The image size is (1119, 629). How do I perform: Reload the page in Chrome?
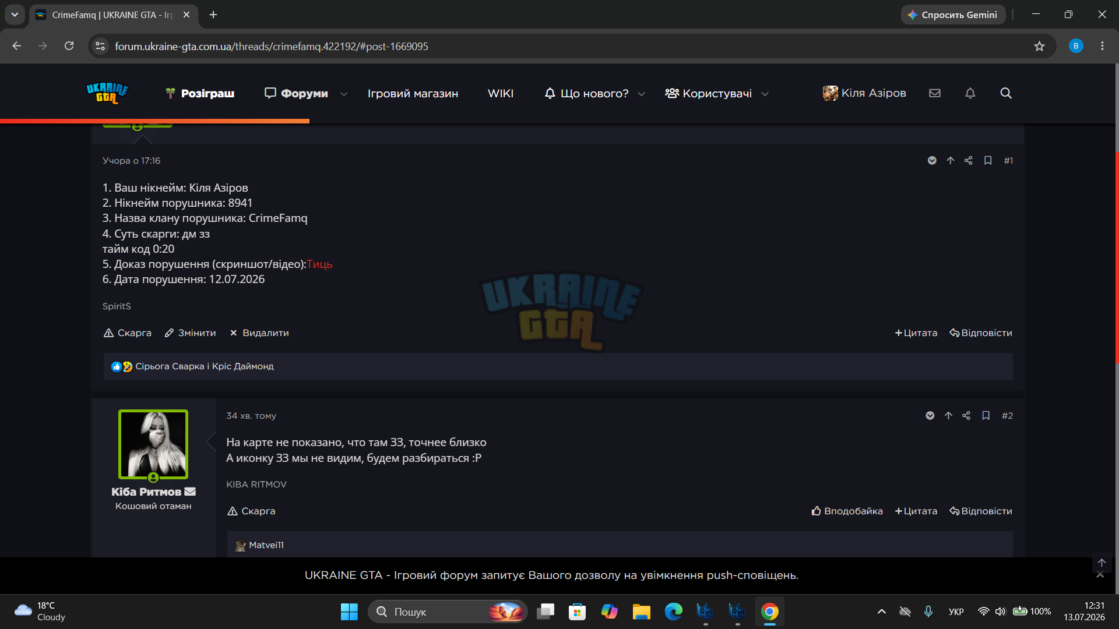[69, 46]
